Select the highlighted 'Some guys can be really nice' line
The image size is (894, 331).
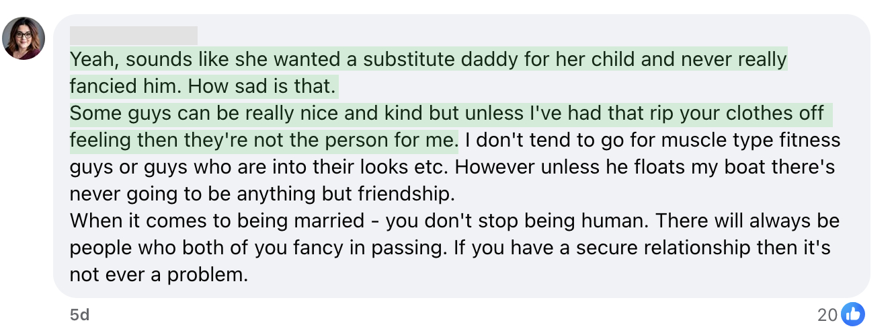pyautogui.click(x=450, y=113)
